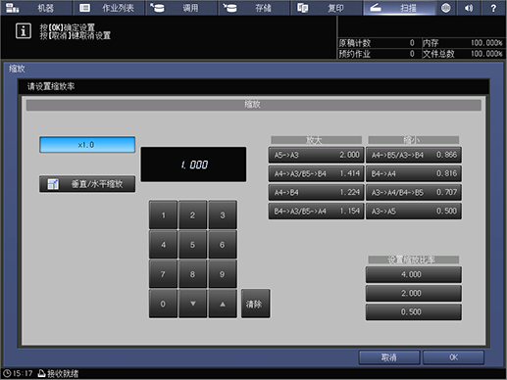The width and height of the screenshot is (507, 380).
Task: Tap keypad number 0
Action: point(163,304)
